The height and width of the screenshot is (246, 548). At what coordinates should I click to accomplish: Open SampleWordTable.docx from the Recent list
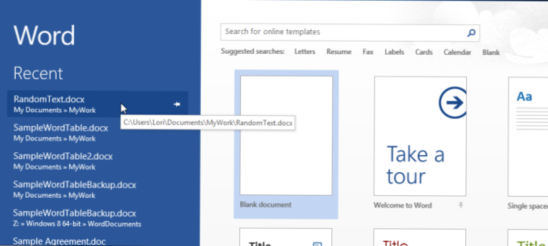pos(61,128)
